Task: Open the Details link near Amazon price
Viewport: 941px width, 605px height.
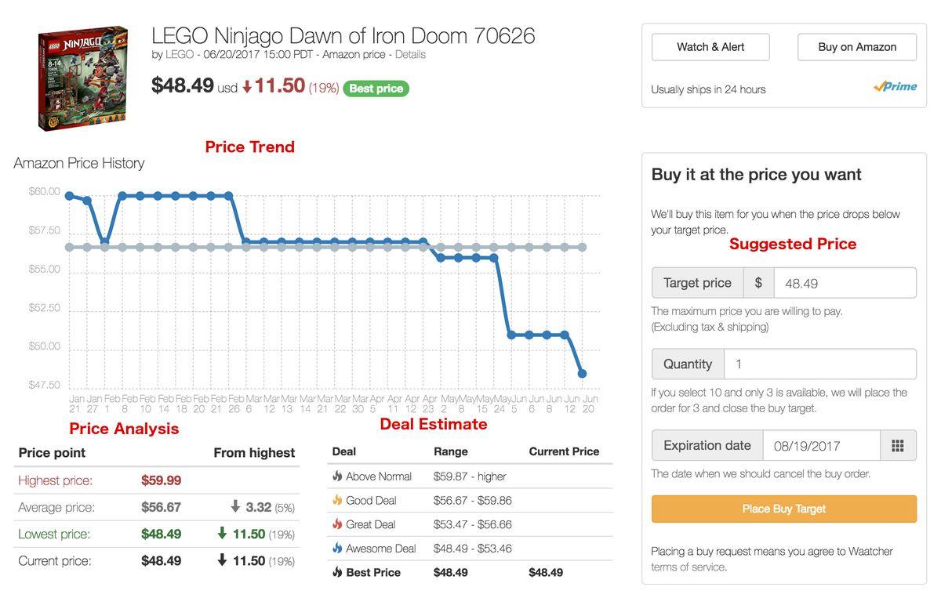Action: [x=410, y=55]
